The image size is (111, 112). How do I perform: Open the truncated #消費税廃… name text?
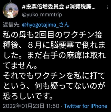(81, 7)
